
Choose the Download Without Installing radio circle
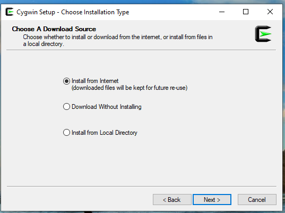pyautogui.click(x=66, y=107)
